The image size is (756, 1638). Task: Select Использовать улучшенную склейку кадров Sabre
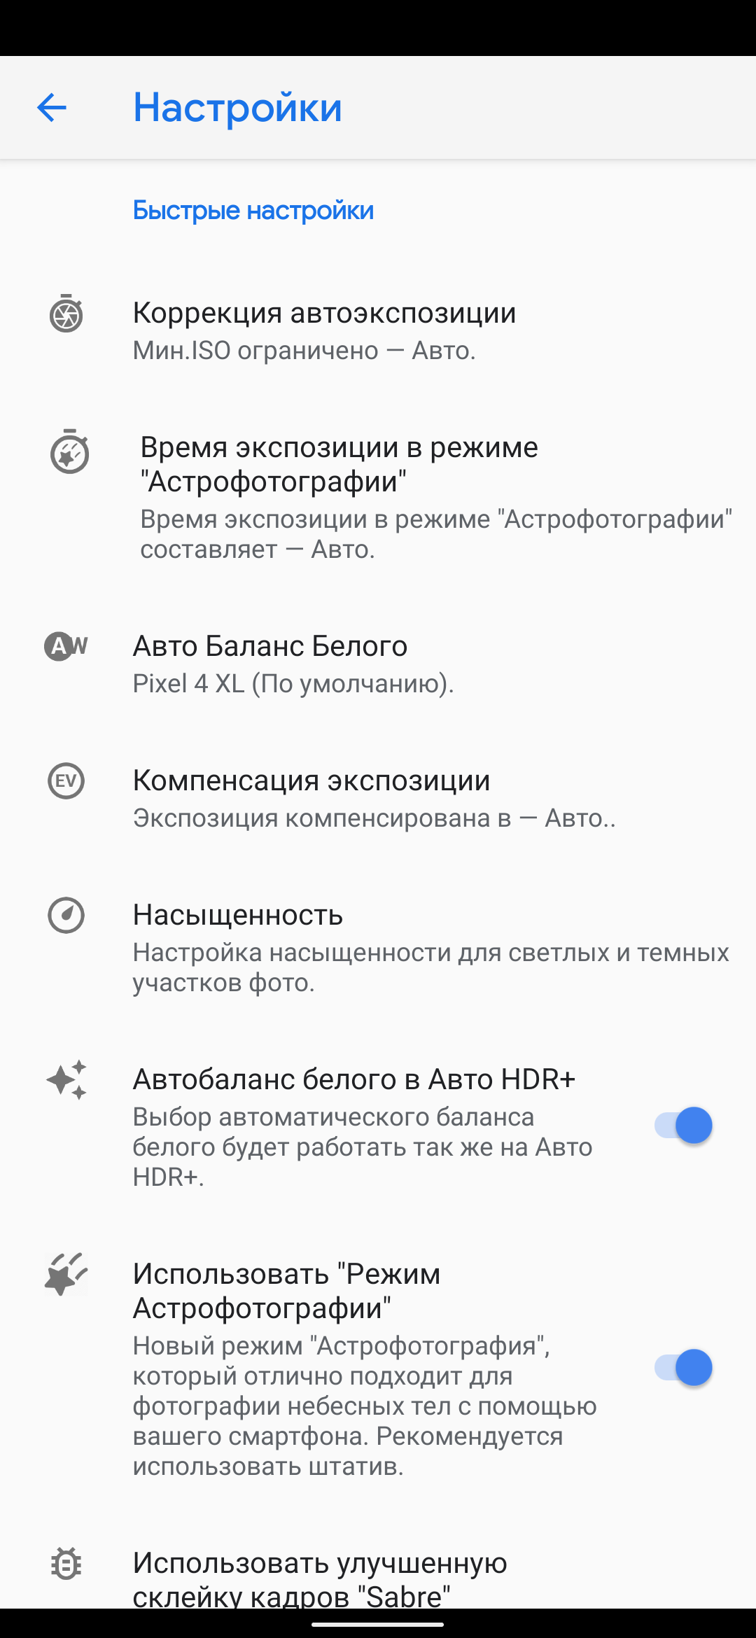320,1578
